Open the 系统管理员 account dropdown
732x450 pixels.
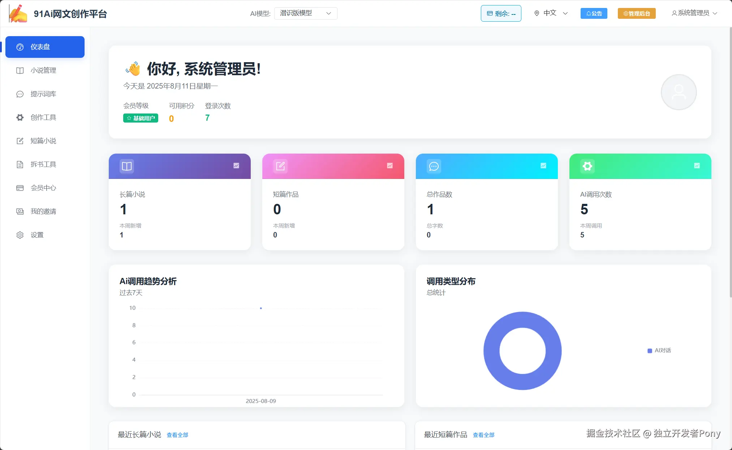693,13
